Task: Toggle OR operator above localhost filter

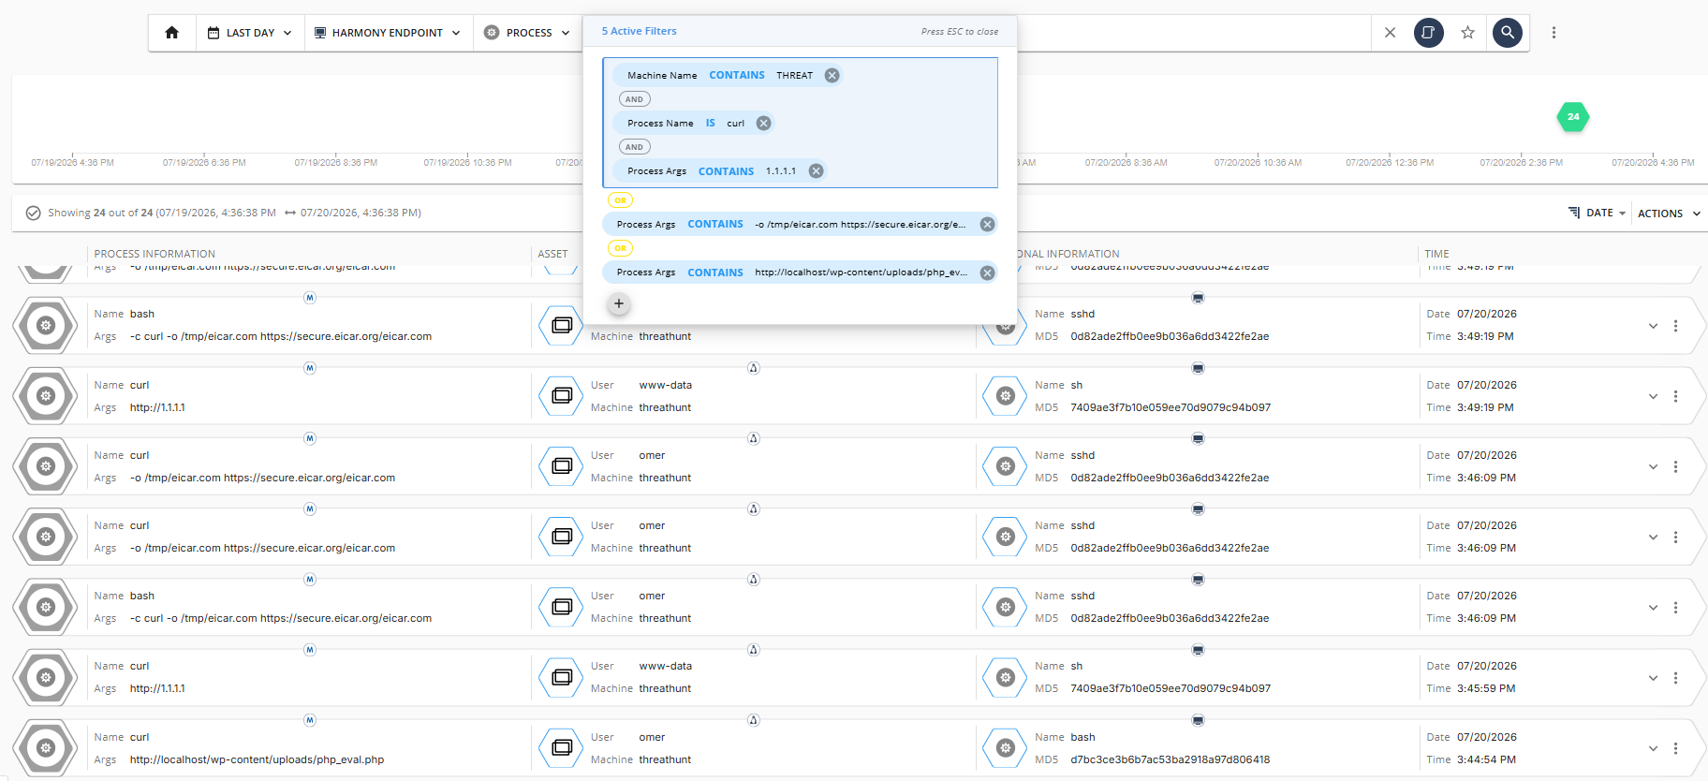Action: (x=620, y=248)
